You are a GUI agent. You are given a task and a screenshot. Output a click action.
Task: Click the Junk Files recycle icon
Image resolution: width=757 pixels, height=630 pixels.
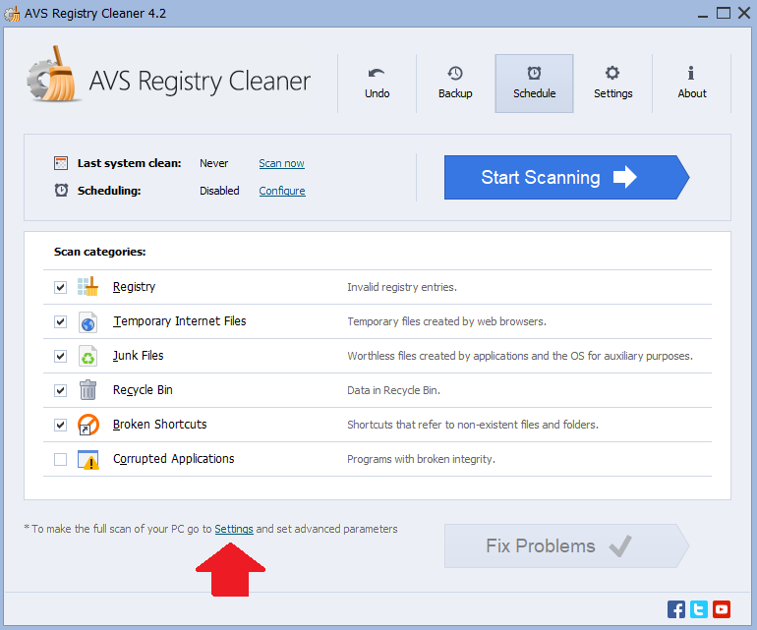[87, 356]
